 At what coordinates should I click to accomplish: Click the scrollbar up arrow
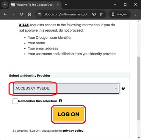(139, 22)
